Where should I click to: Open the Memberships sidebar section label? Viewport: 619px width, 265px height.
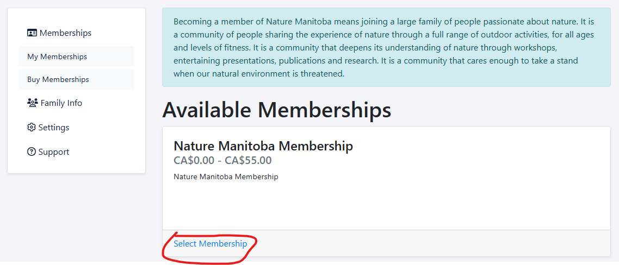[65, 33]
